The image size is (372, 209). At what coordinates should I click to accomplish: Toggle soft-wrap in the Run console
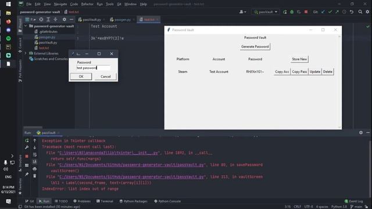35,155
